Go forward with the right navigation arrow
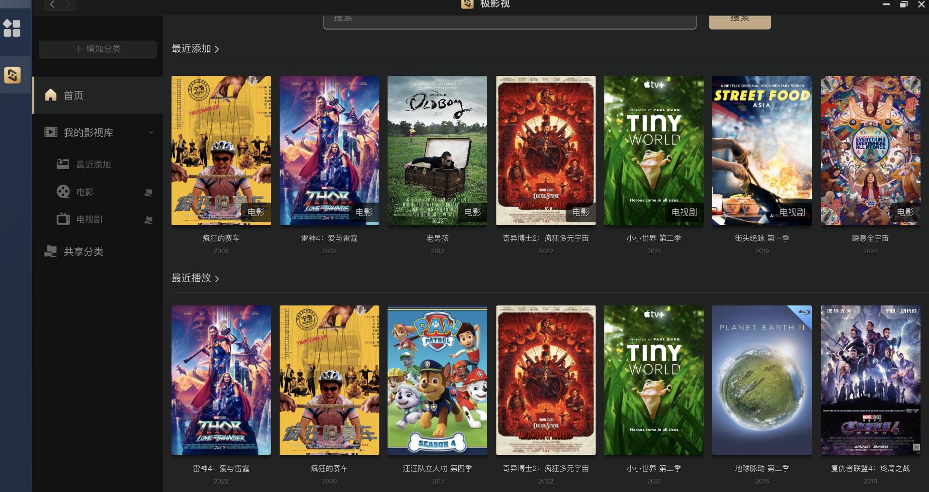Viewport: 929px width, 492px height. [x=68, y=5]
